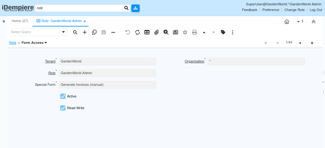
Task: Open the menu tree blue button
Action: point(136,8)
